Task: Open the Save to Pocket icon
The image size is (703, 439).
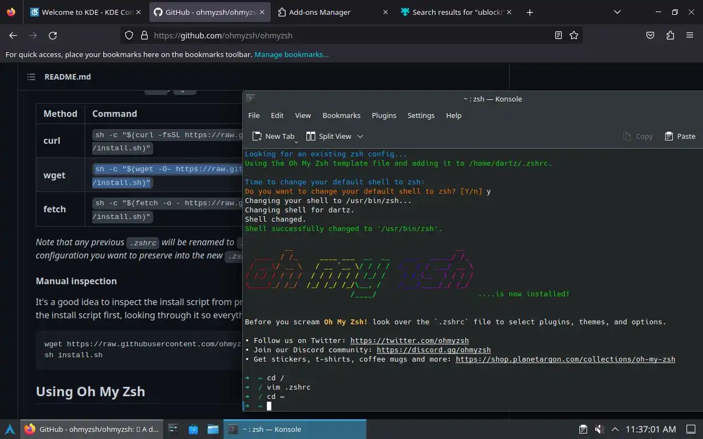Action: point(650,35)
